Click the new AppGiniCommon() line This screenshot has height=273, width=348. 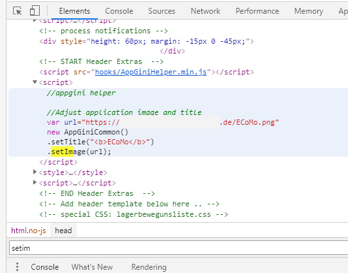pyautogui.click(x=88, y=132)
